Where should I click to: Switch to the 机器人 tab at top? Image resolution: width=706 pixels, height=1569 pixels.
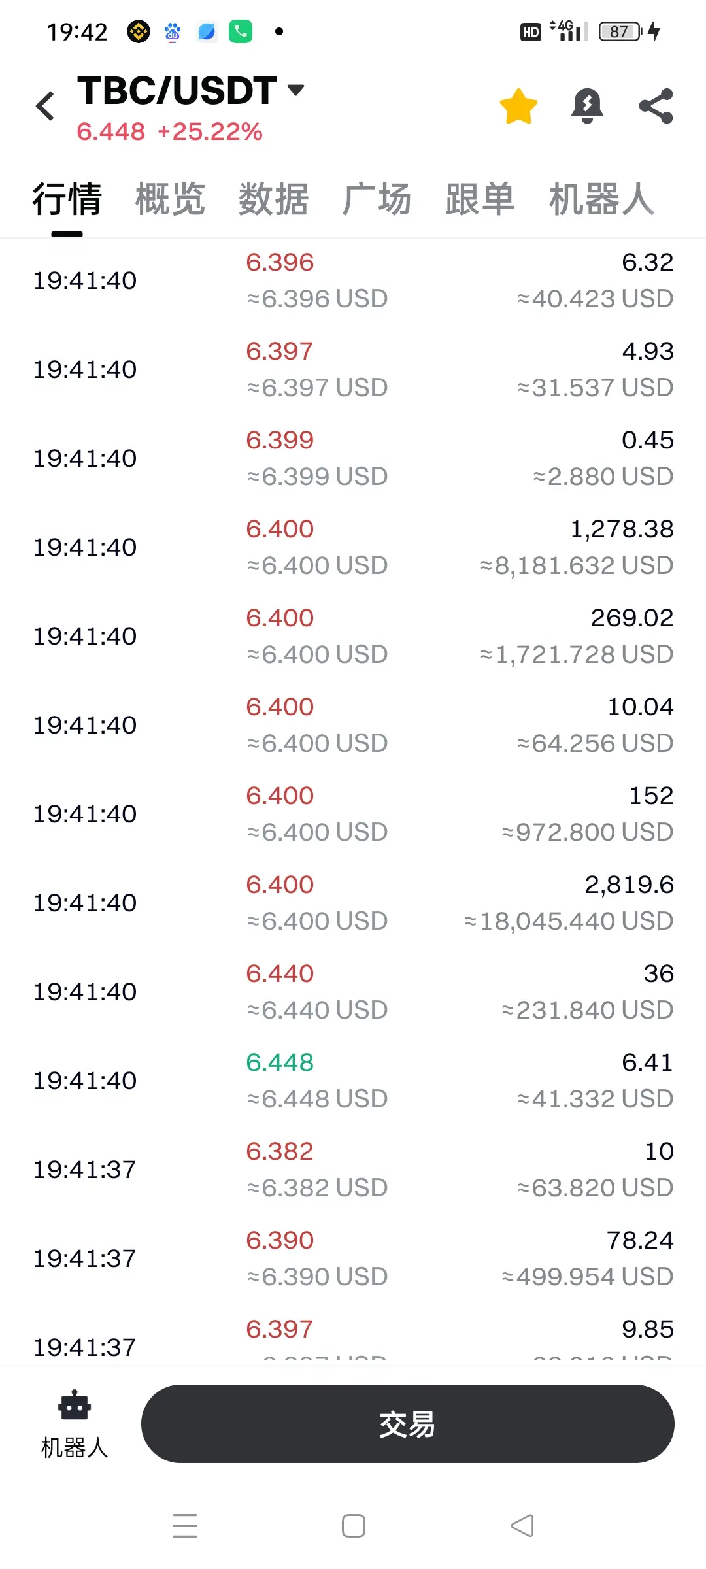(601, 199)
